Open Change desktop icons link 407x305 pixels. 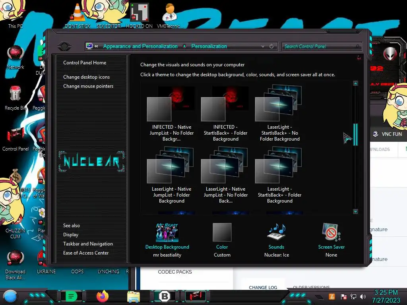tap(86, 77)
